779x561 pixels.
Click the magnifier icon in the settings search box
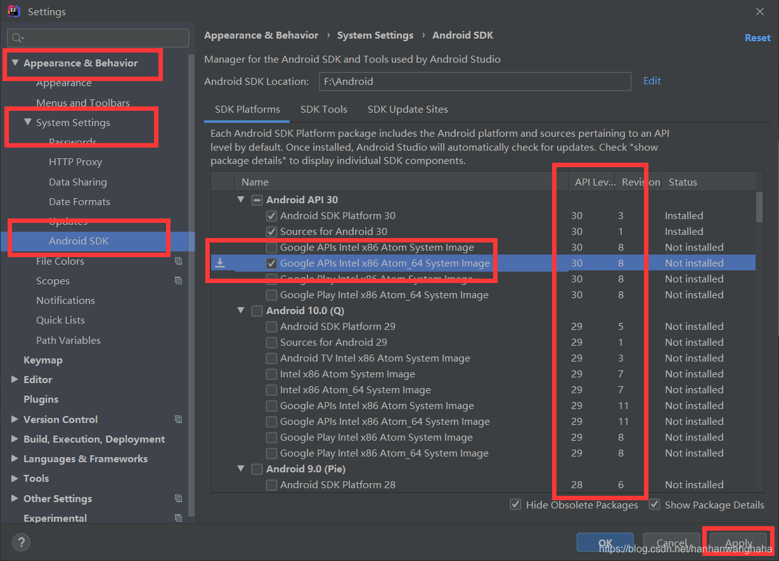[x=15, y=37]
